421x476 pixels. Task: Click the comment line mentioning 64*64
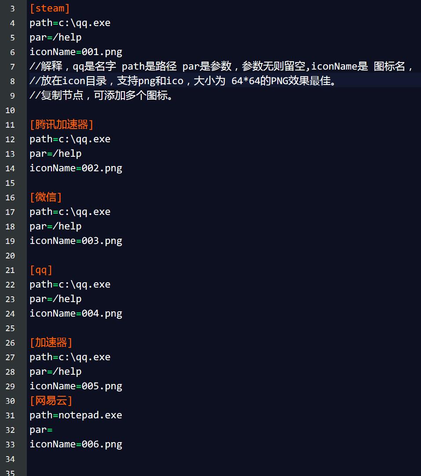pos(182,81)
